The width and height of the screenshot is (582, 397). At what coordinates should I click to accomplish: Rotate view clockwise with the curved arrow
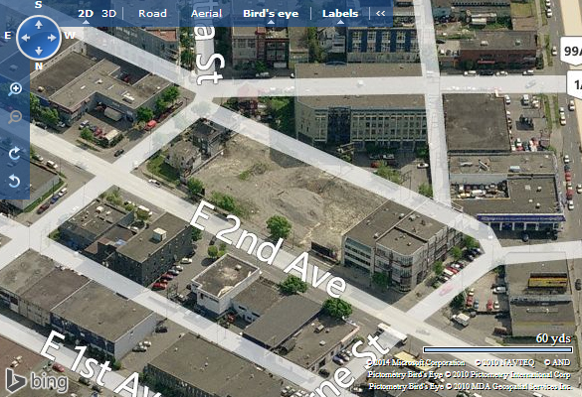14,153
